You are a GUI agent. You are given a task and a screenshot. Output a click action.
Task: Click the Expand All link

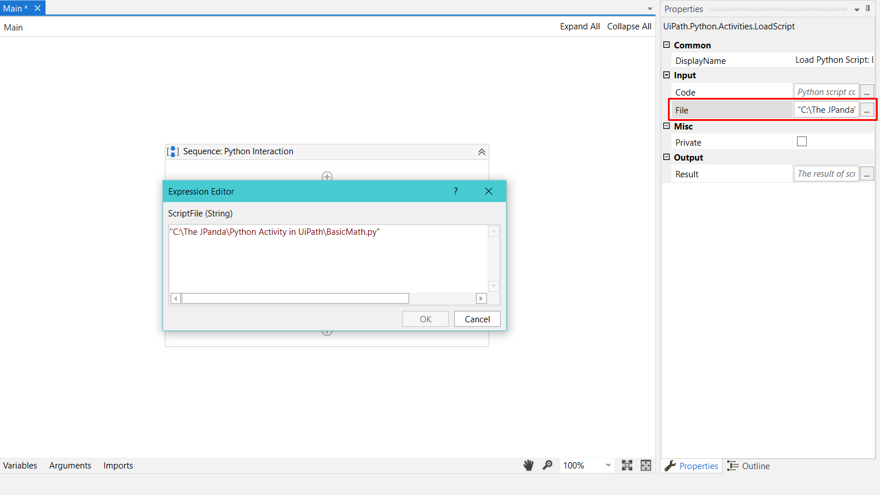[x=580, y=26]
